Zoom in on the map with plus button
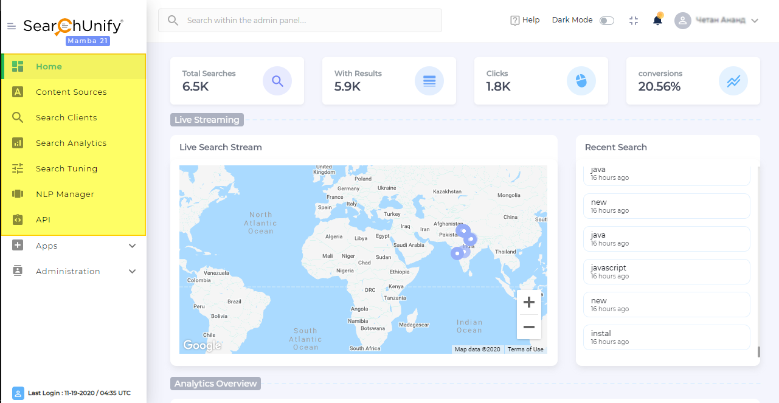Viewport: 779px width, 403px height. (528, 302)
